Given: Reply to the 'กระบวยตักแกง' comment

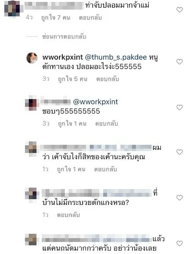Looking at the screenshot, I should coord(68,215).
